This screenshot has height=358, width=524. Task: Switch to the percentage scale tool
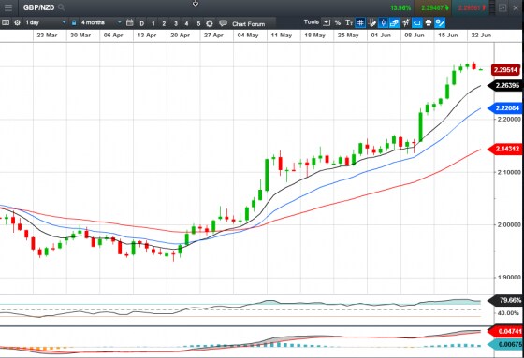[338, 22]
